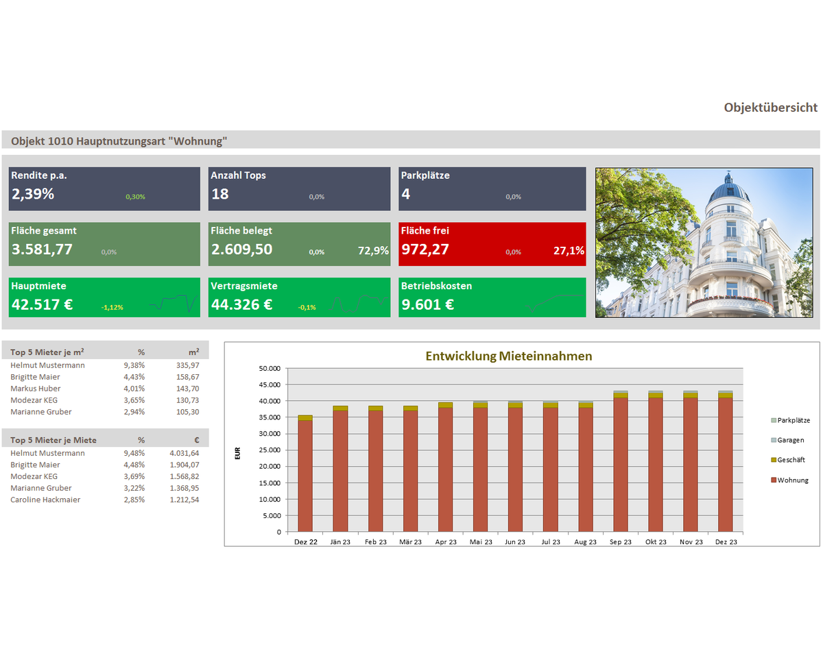This screenshot has height=649, width=823.
Task: Click the Entwicklung Mieteinnahmen chart title
Action: (508, 356)
